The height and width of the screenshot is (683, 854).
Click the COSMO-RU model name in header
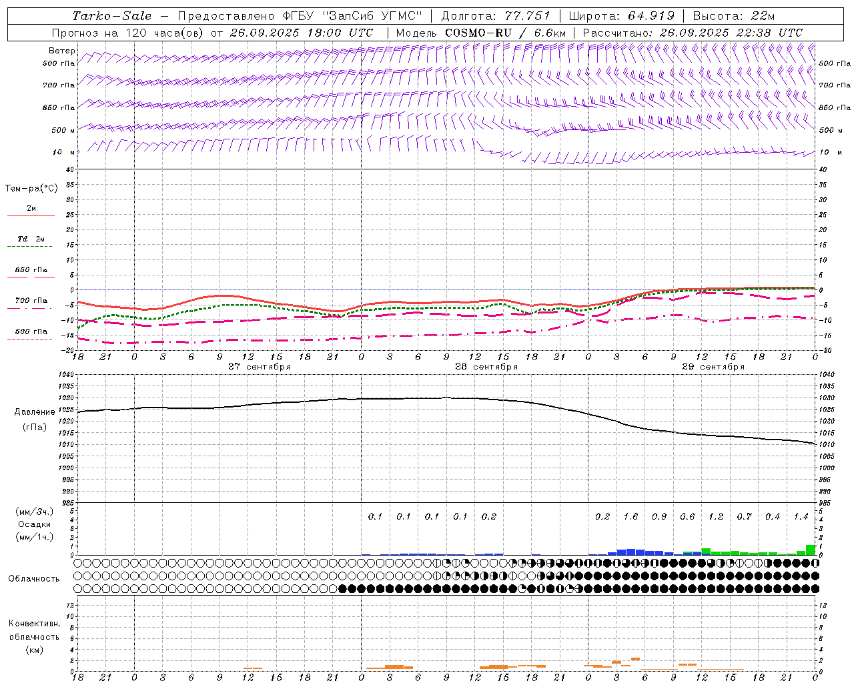point(473,33)
